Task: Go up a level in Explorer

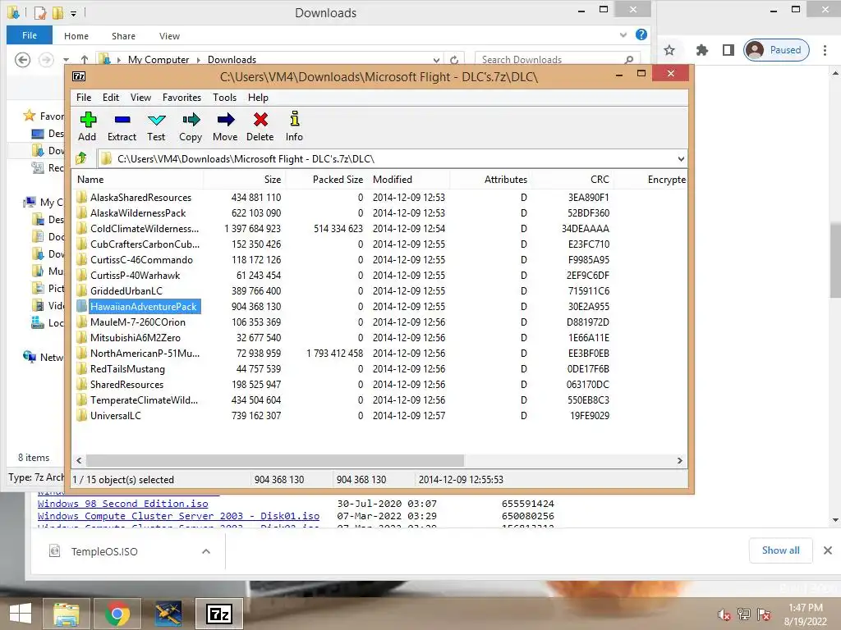Action: pos(85,59)
